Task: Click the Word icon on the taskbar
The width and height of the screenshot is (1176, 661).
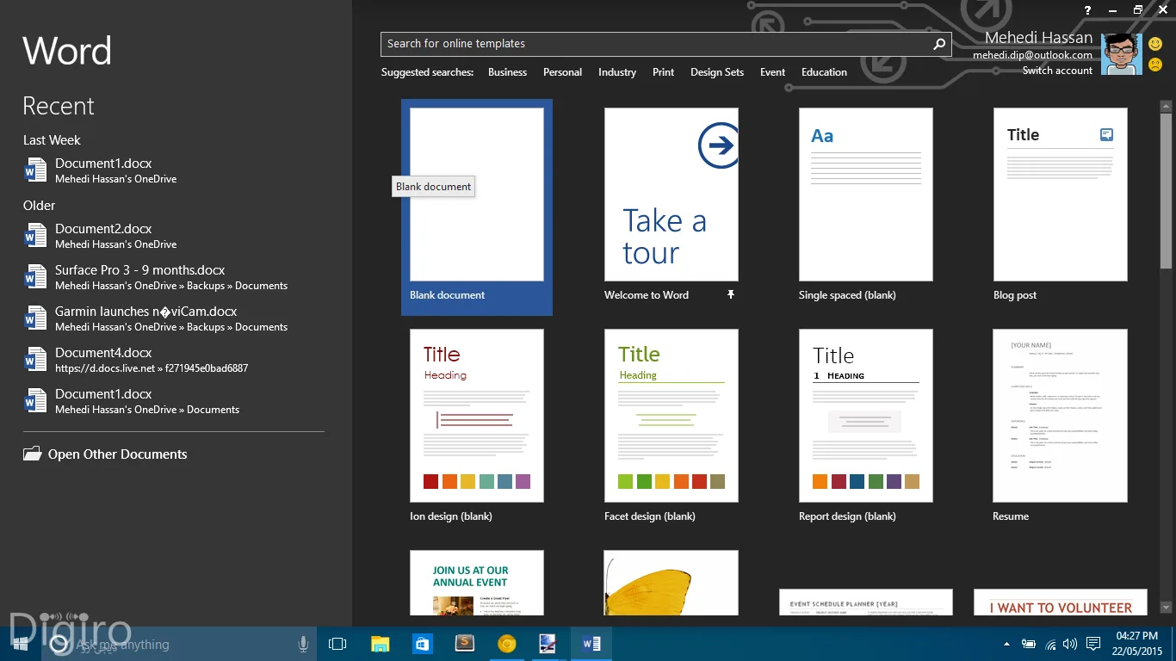Action: click(x=591, y=644)
